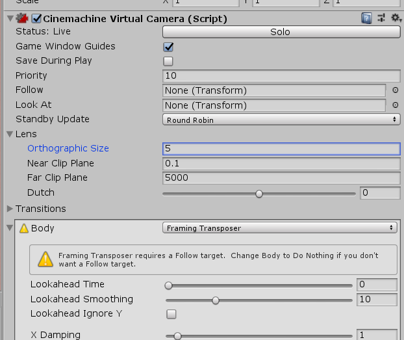Enable Save During Play checkbox
The image size is (404, 340).
[168, 61]
